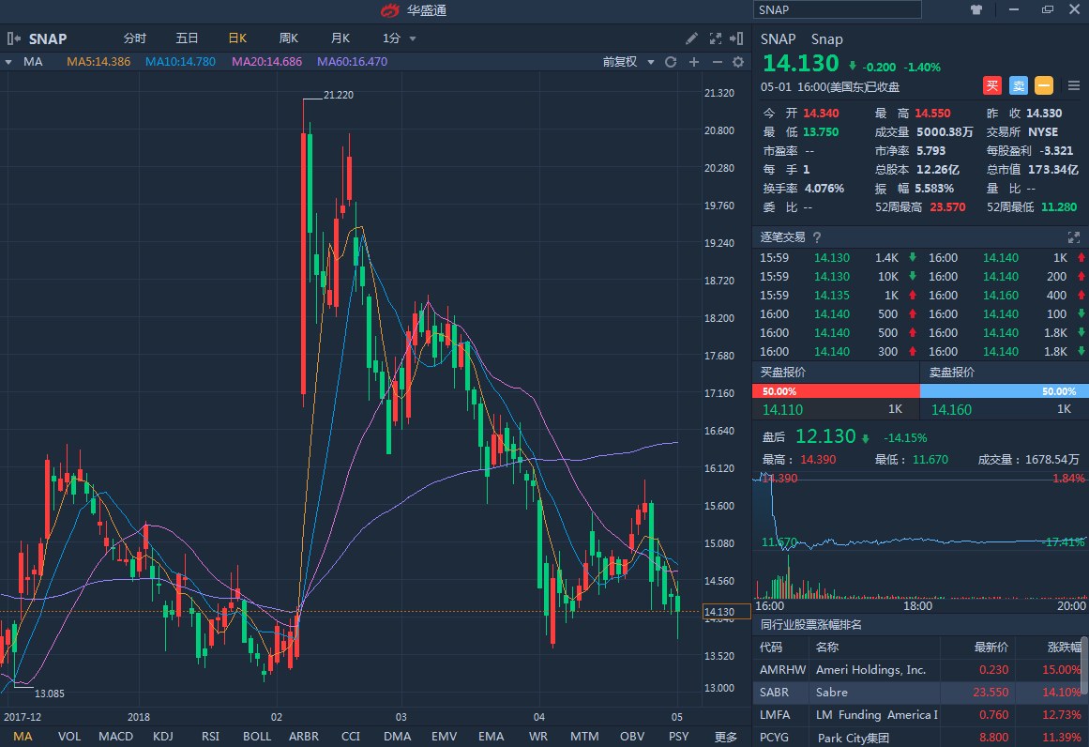Toggle left sidebar beside SNAP title
Screen dimensions: 1089x747
click(x=13, y=38)
